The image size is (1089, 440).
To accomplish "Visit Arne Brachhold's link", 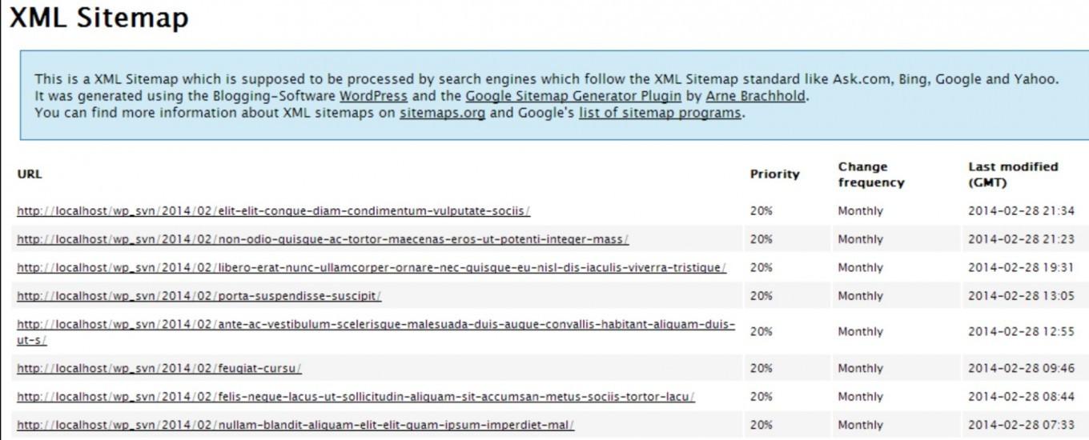I will 756,96.
